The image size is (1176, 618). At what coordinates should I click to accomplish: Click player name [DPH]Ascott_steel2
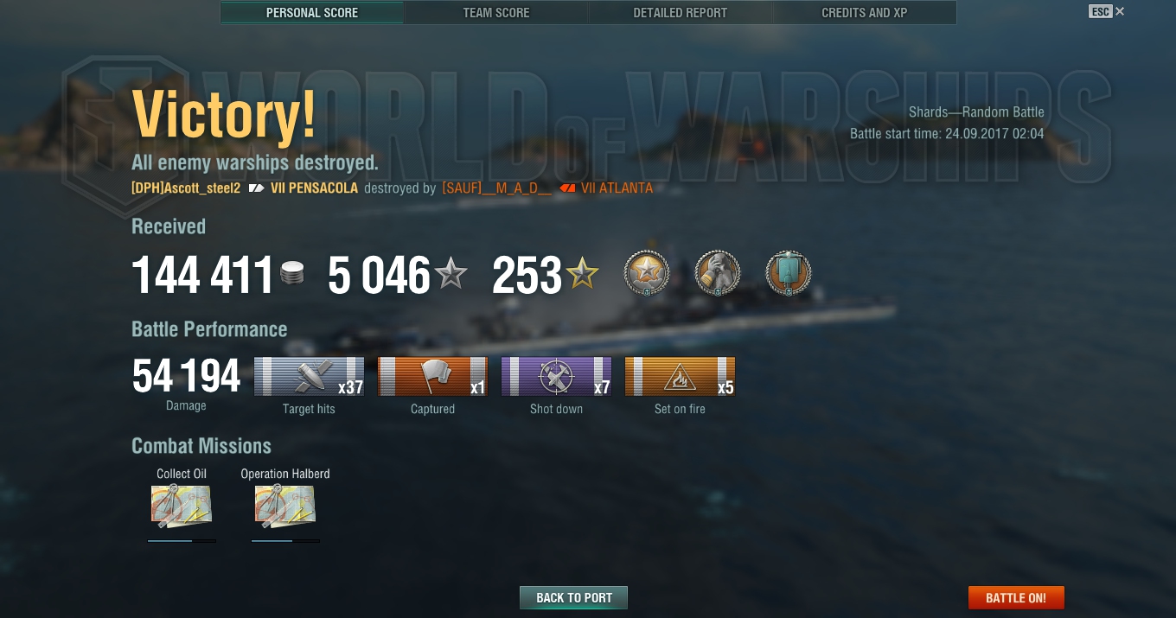point(186,188)
